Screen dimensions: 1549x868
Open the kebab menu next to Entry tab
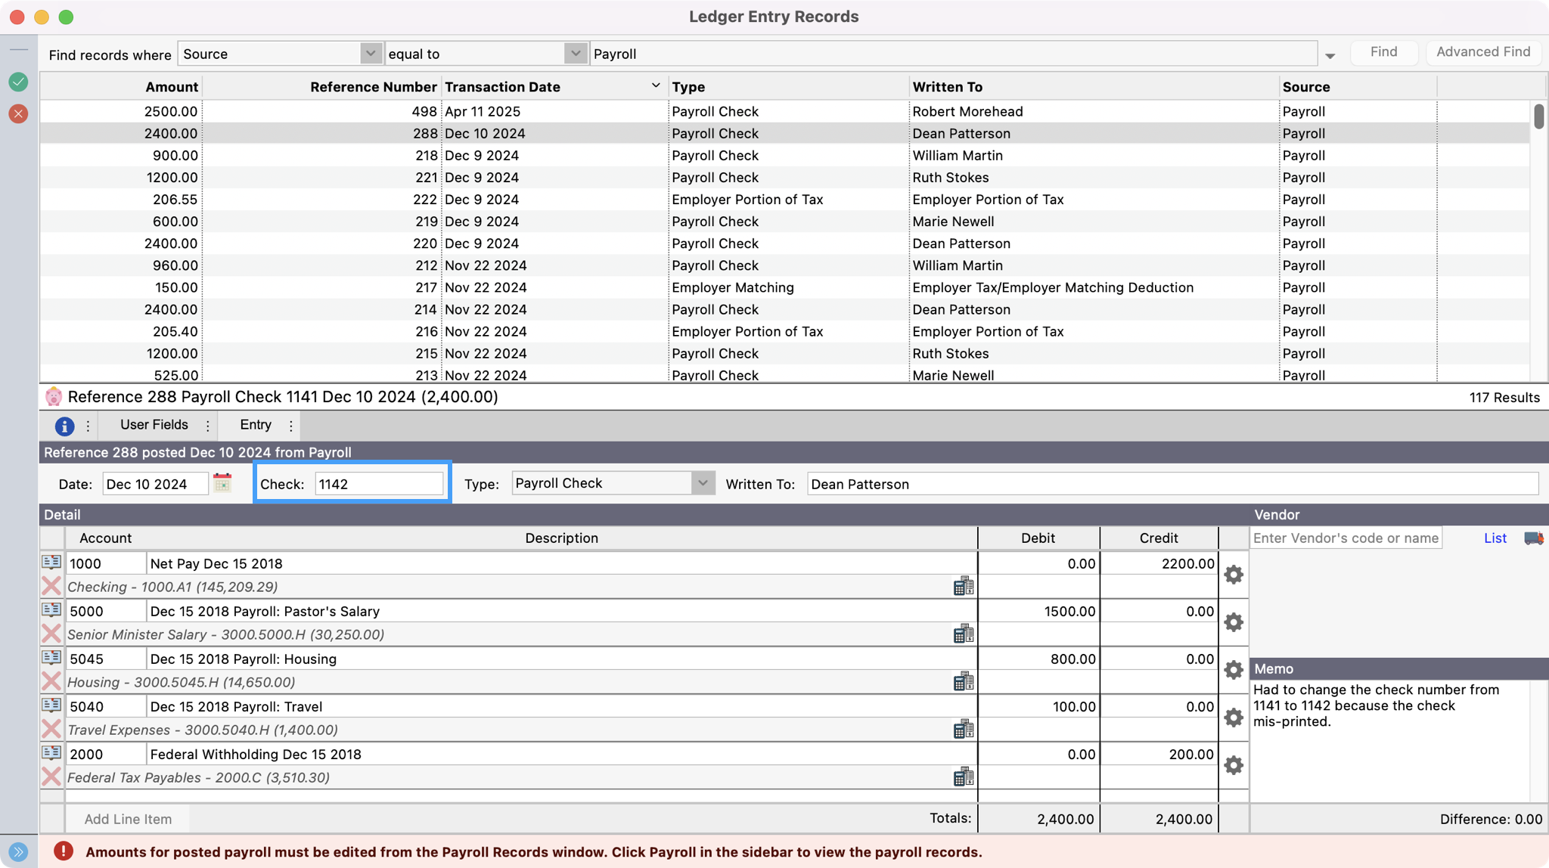click(x=291, y=425)
